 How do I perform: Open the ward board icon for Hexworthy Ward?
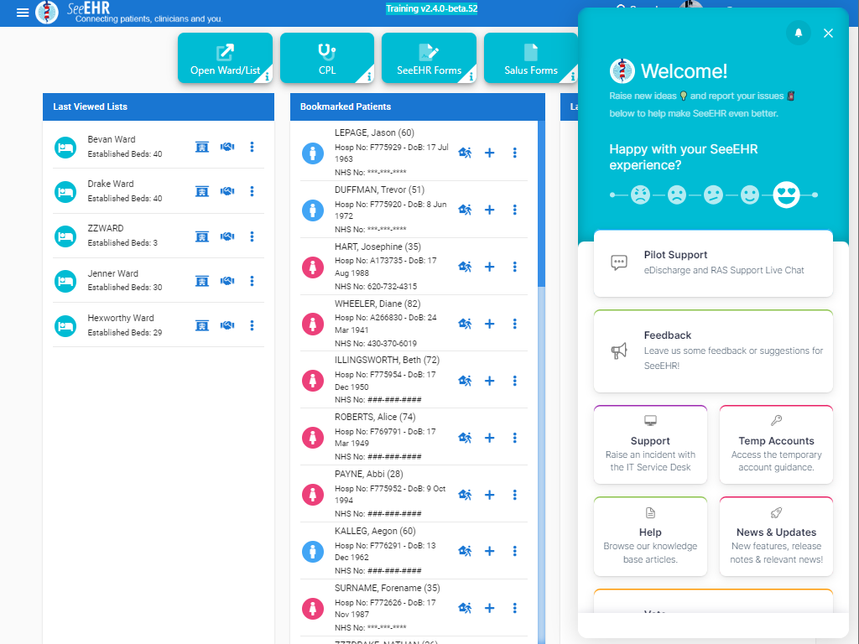tap(202, 326)
